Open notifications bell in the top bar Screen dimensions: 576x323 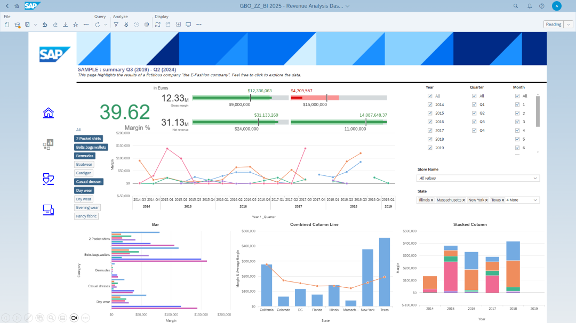pyautogui.click(x=530, y=6)
